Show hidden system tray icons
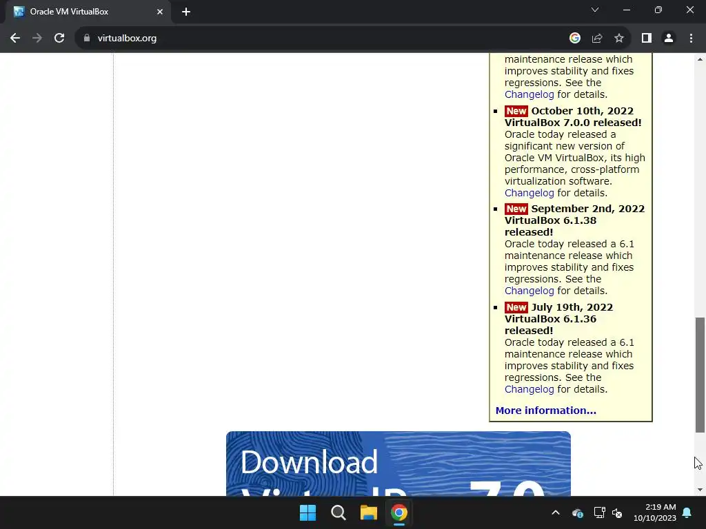The height and width of the screenshot is (529, 706). (556, 512)
